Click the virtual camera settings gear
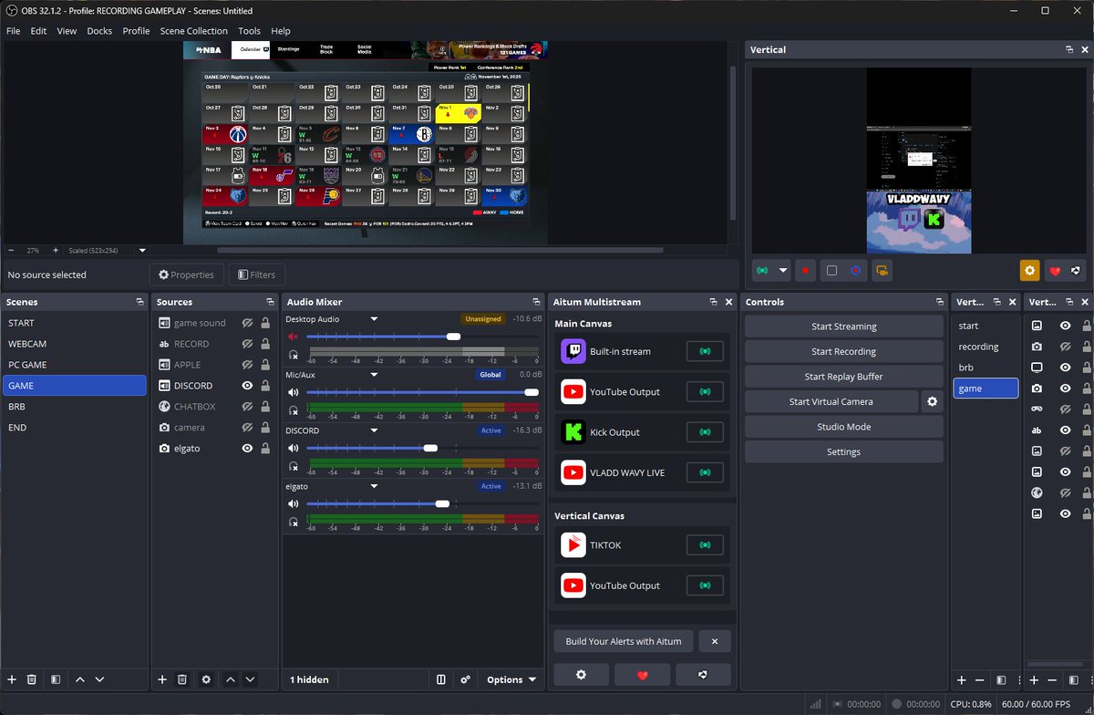Viewport: 1094px width, 715px height. pyautogui.click(x=932, y=401)
